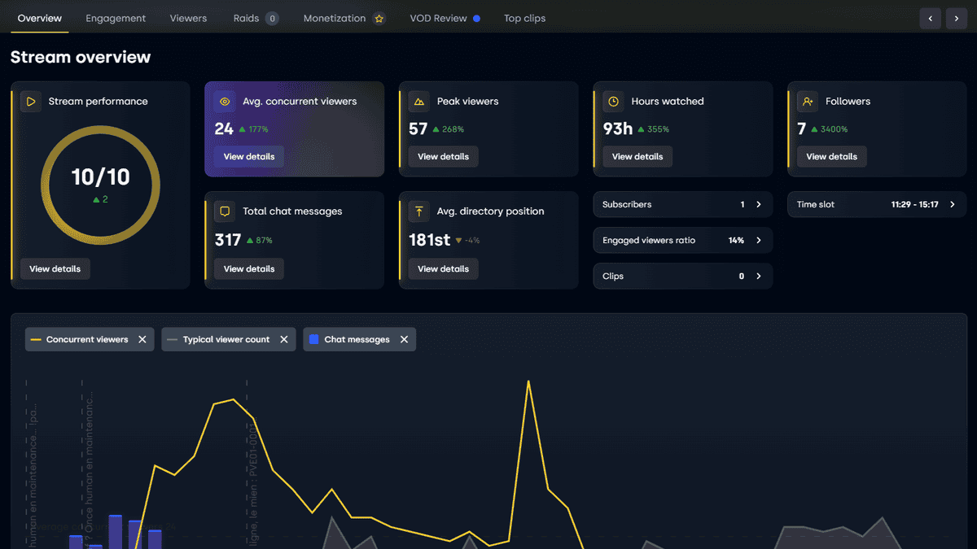Open the Time slot details chevron
The height and width of the screenshot is (549, 977).
coord(953,205)
